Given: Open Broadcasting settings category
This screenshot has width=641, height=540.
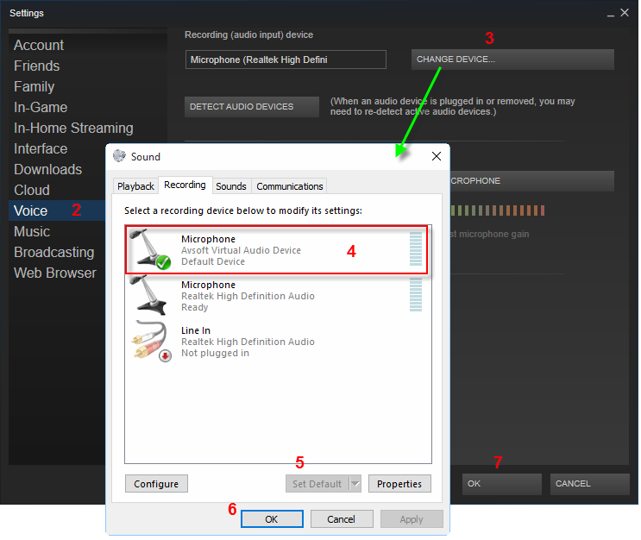Looking at the screenshot, I should click(54, 252).
